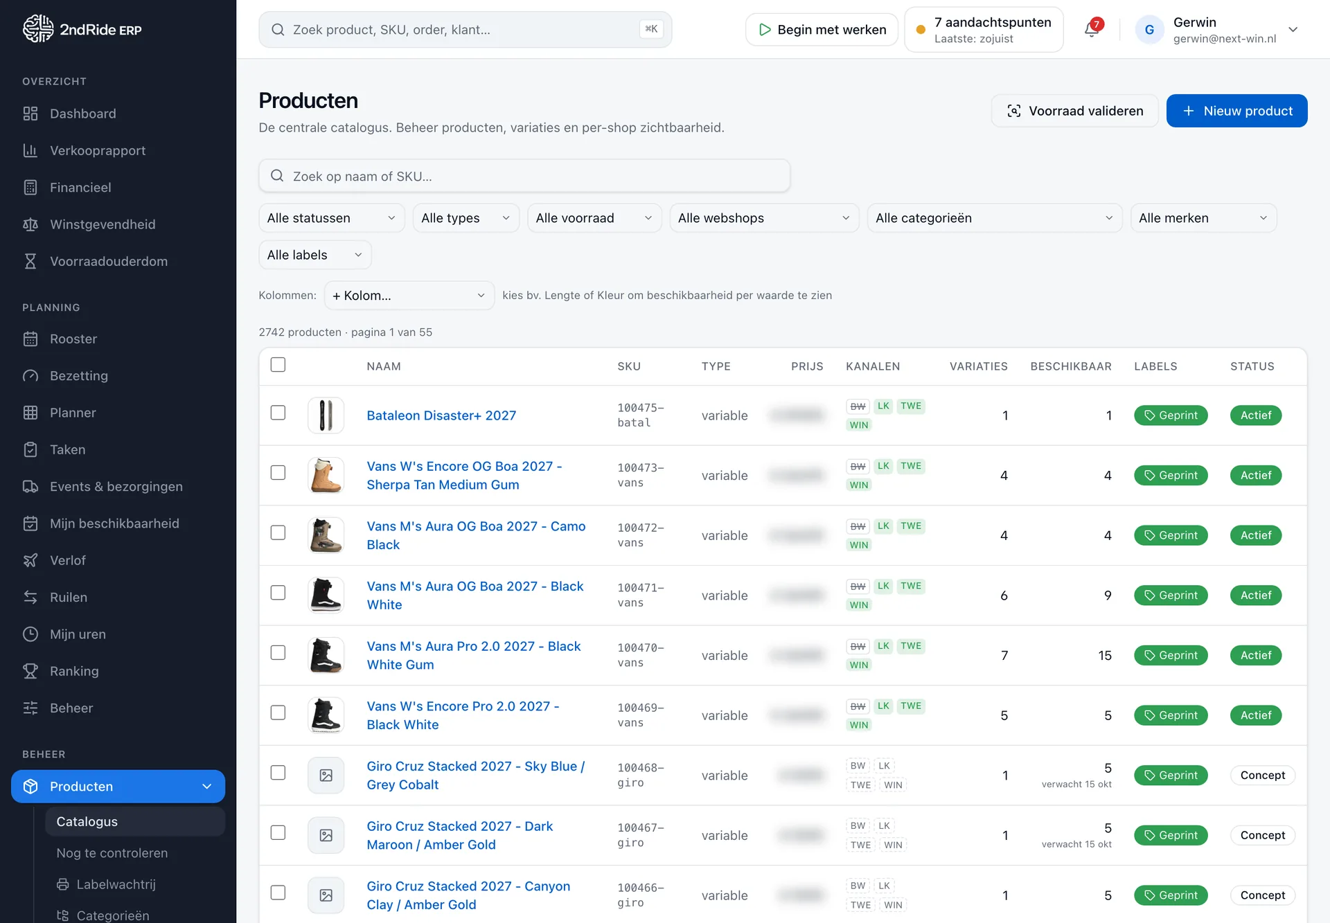Select checkbox for Giro Cruz Dark Maroon
This screenshot has width=1330, height=923.
point(278,833)
